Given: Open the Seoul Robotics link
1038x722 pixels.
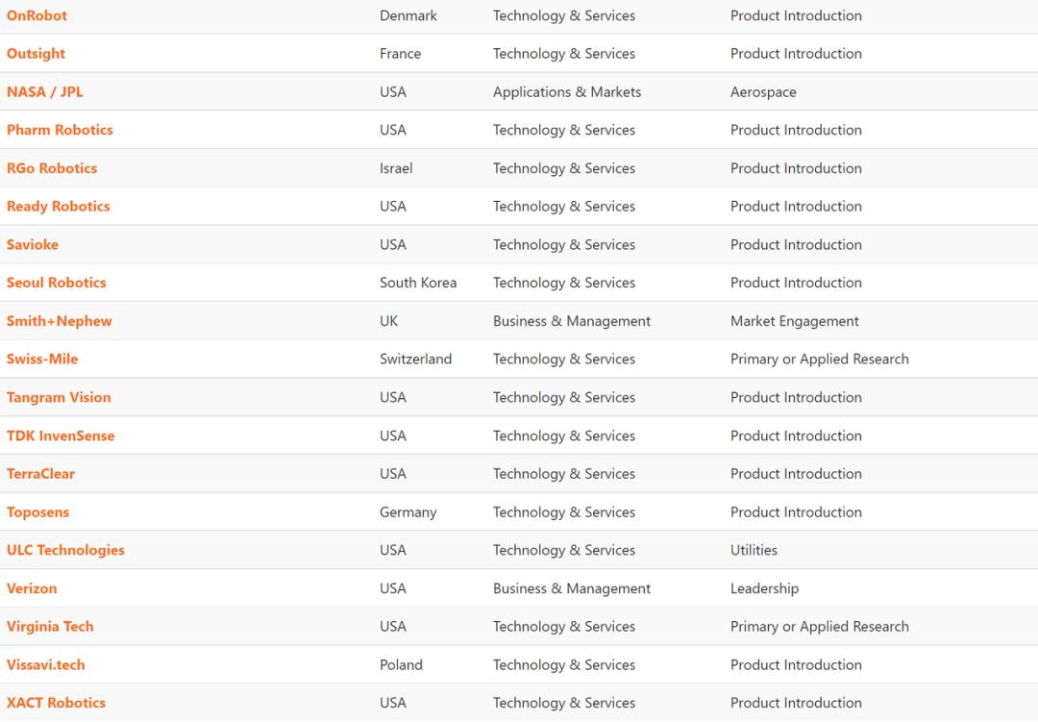Looking at the screenshot, I should coord(56,283).
